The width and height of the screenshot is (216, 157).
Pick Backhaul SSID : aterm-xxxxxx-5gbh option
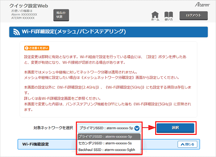coord(106,150)
